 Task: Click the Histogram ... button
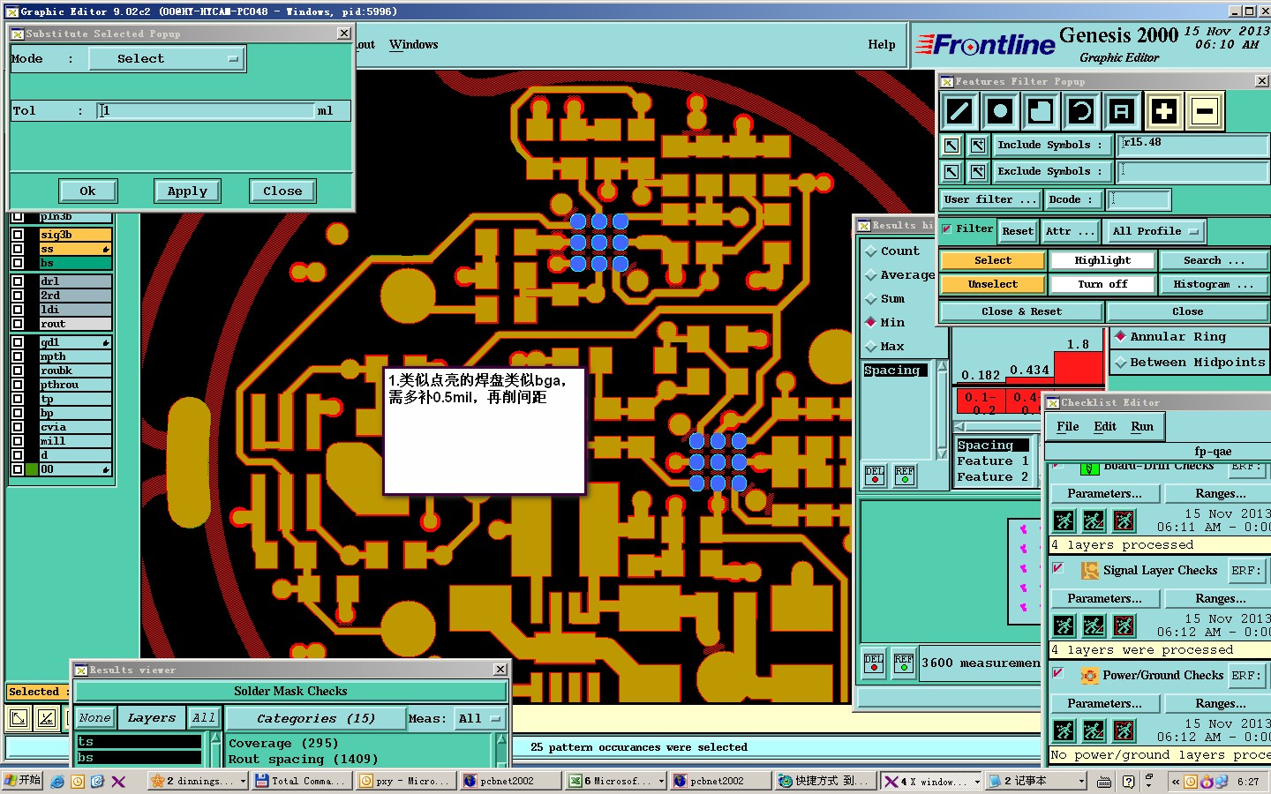tap(1213, 285)
